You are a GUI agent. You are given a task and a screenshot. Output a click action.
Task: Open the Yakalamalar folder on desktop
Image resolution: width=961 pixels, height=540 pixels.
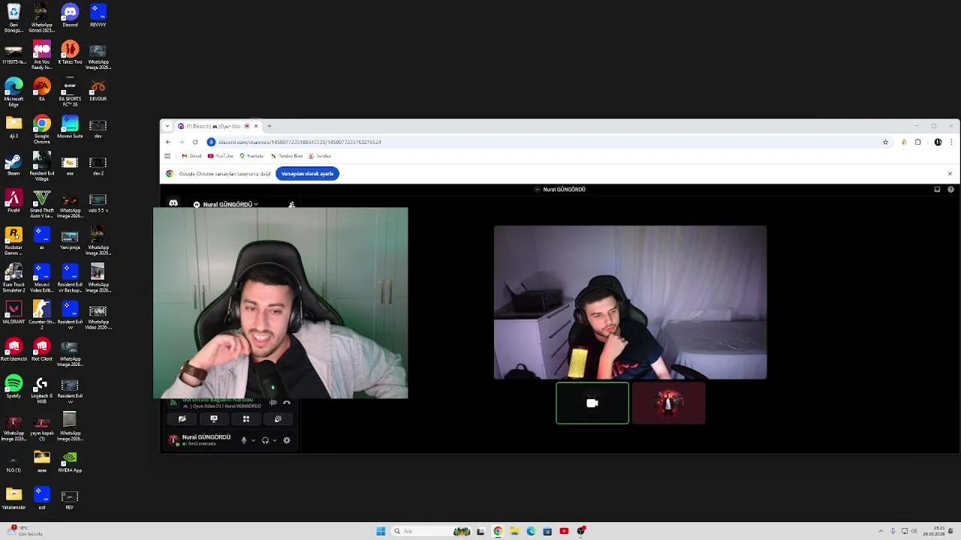point(14,499)
